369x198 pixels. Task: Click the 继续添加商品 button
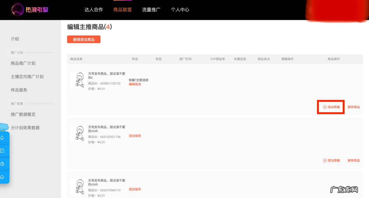point(84,39)
